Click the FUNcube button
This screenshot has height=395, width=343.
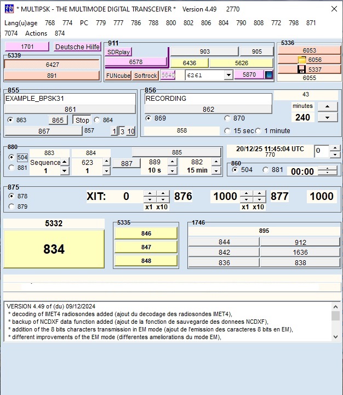[118, 76]
